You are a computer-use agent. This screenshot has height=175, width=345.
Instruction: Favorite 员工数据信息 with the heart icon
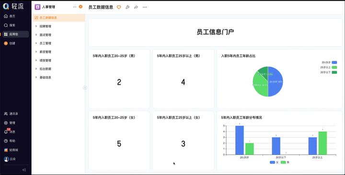119,7
